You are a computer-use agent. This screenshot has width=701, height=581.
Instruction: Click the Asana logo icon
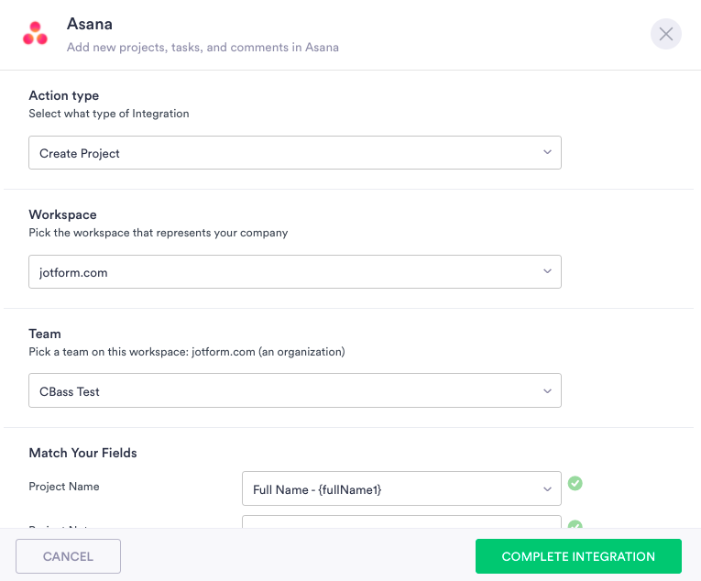tap(36, 34)
